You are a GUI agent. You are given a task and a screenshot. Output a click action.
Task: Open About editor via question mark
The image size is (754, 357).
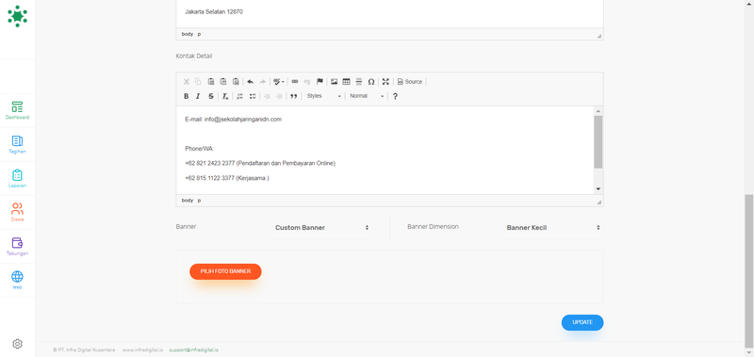click(395, 96)
